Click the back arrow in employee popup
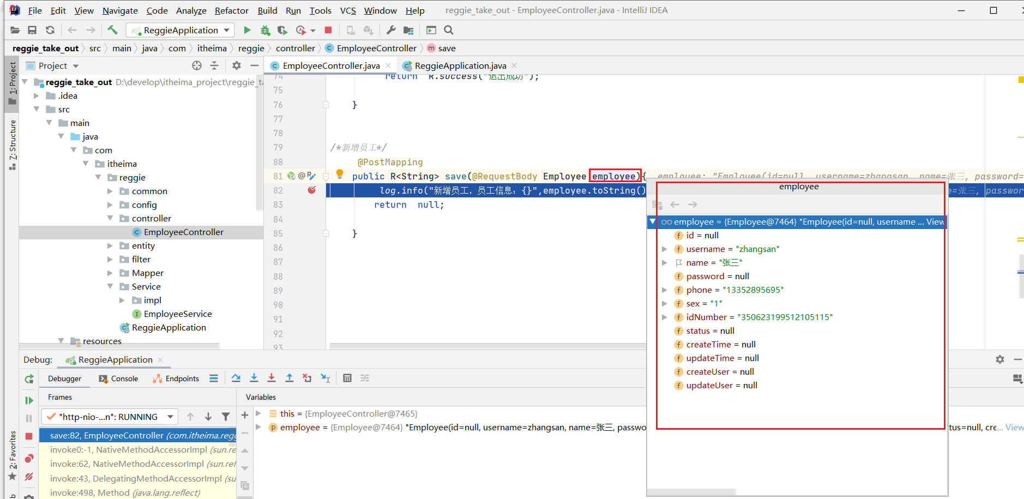Viewport: 1024px width, 499px height. click(674, 205)
